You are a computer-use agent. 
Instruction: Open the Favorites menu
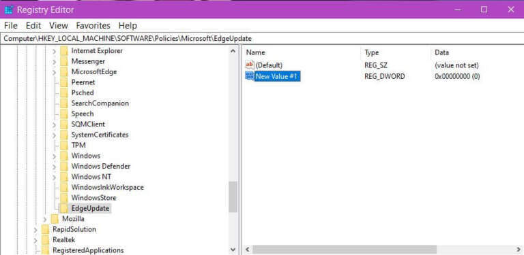[x=93, y=26]
